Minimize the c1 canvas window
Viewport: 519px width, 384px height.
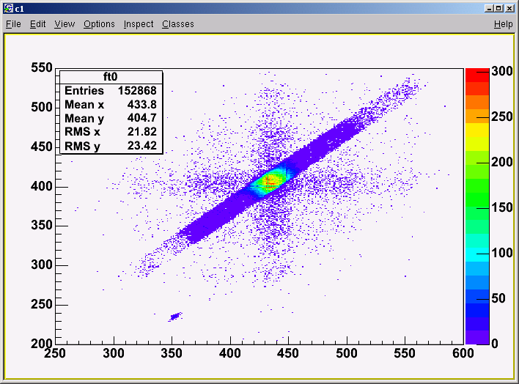pyautogui.click(x=489, y=8)
